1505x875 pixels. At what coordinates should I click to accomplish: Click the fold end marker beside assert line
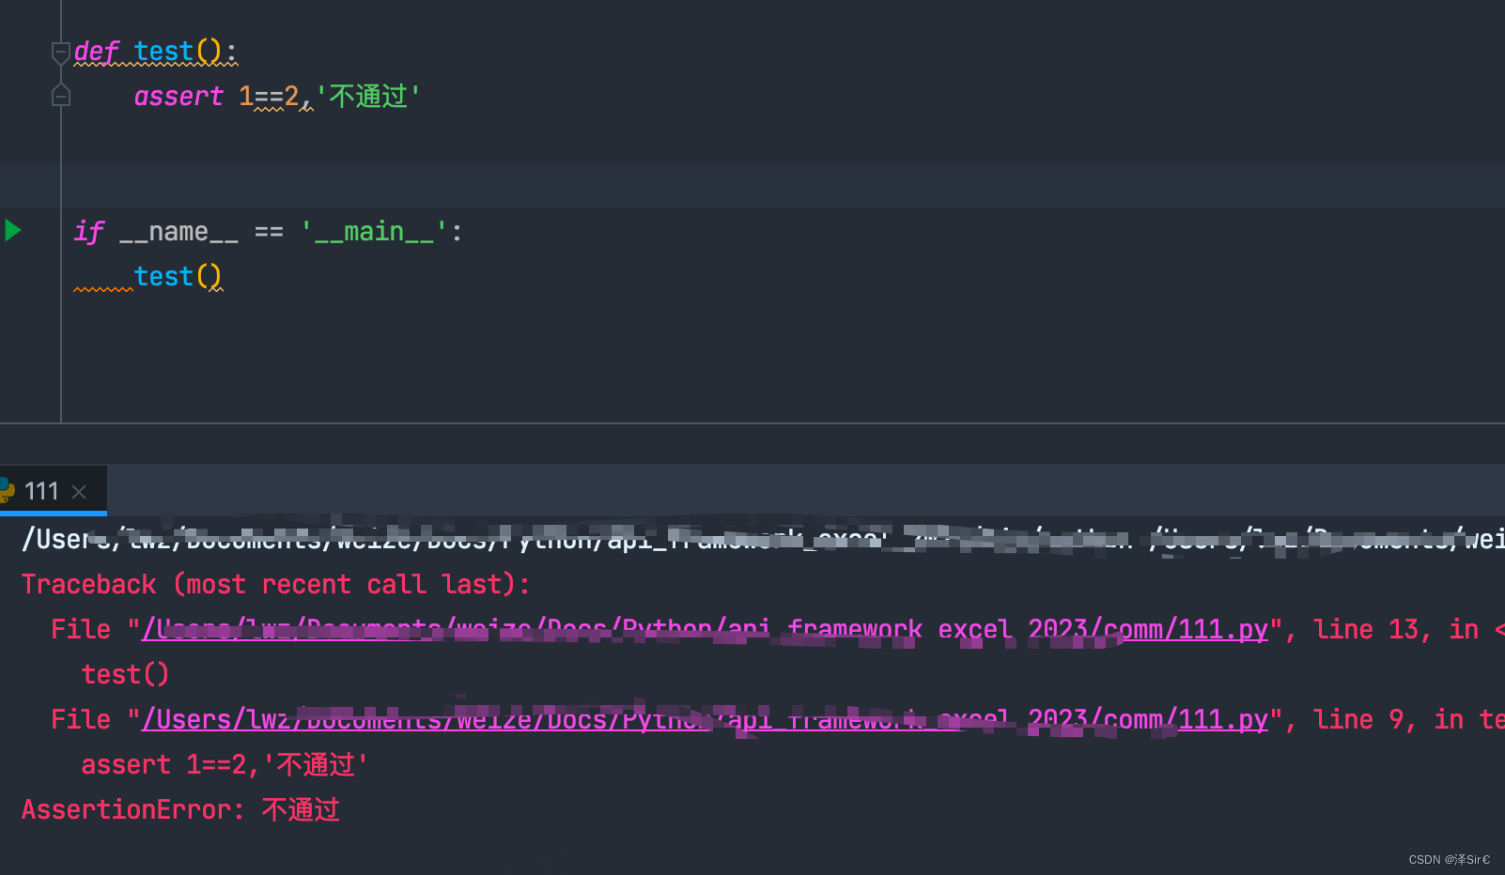tap(61, 95)
